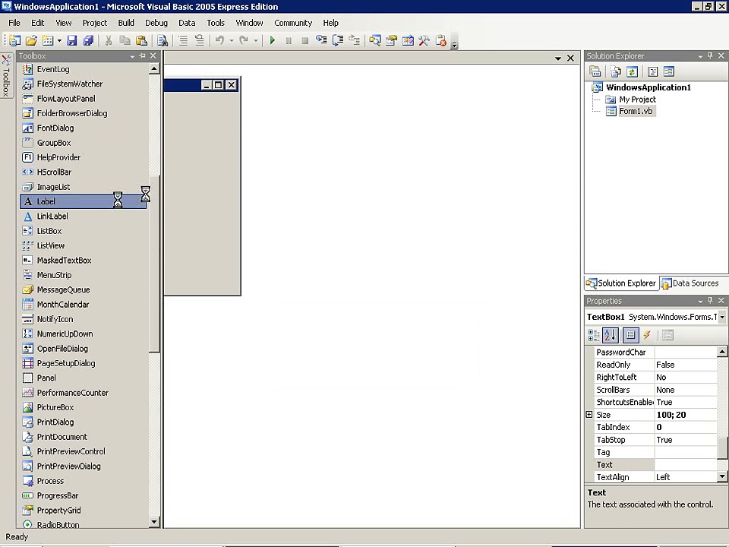Toggle Alphabetical sort in Properties panel

(611, 335)
